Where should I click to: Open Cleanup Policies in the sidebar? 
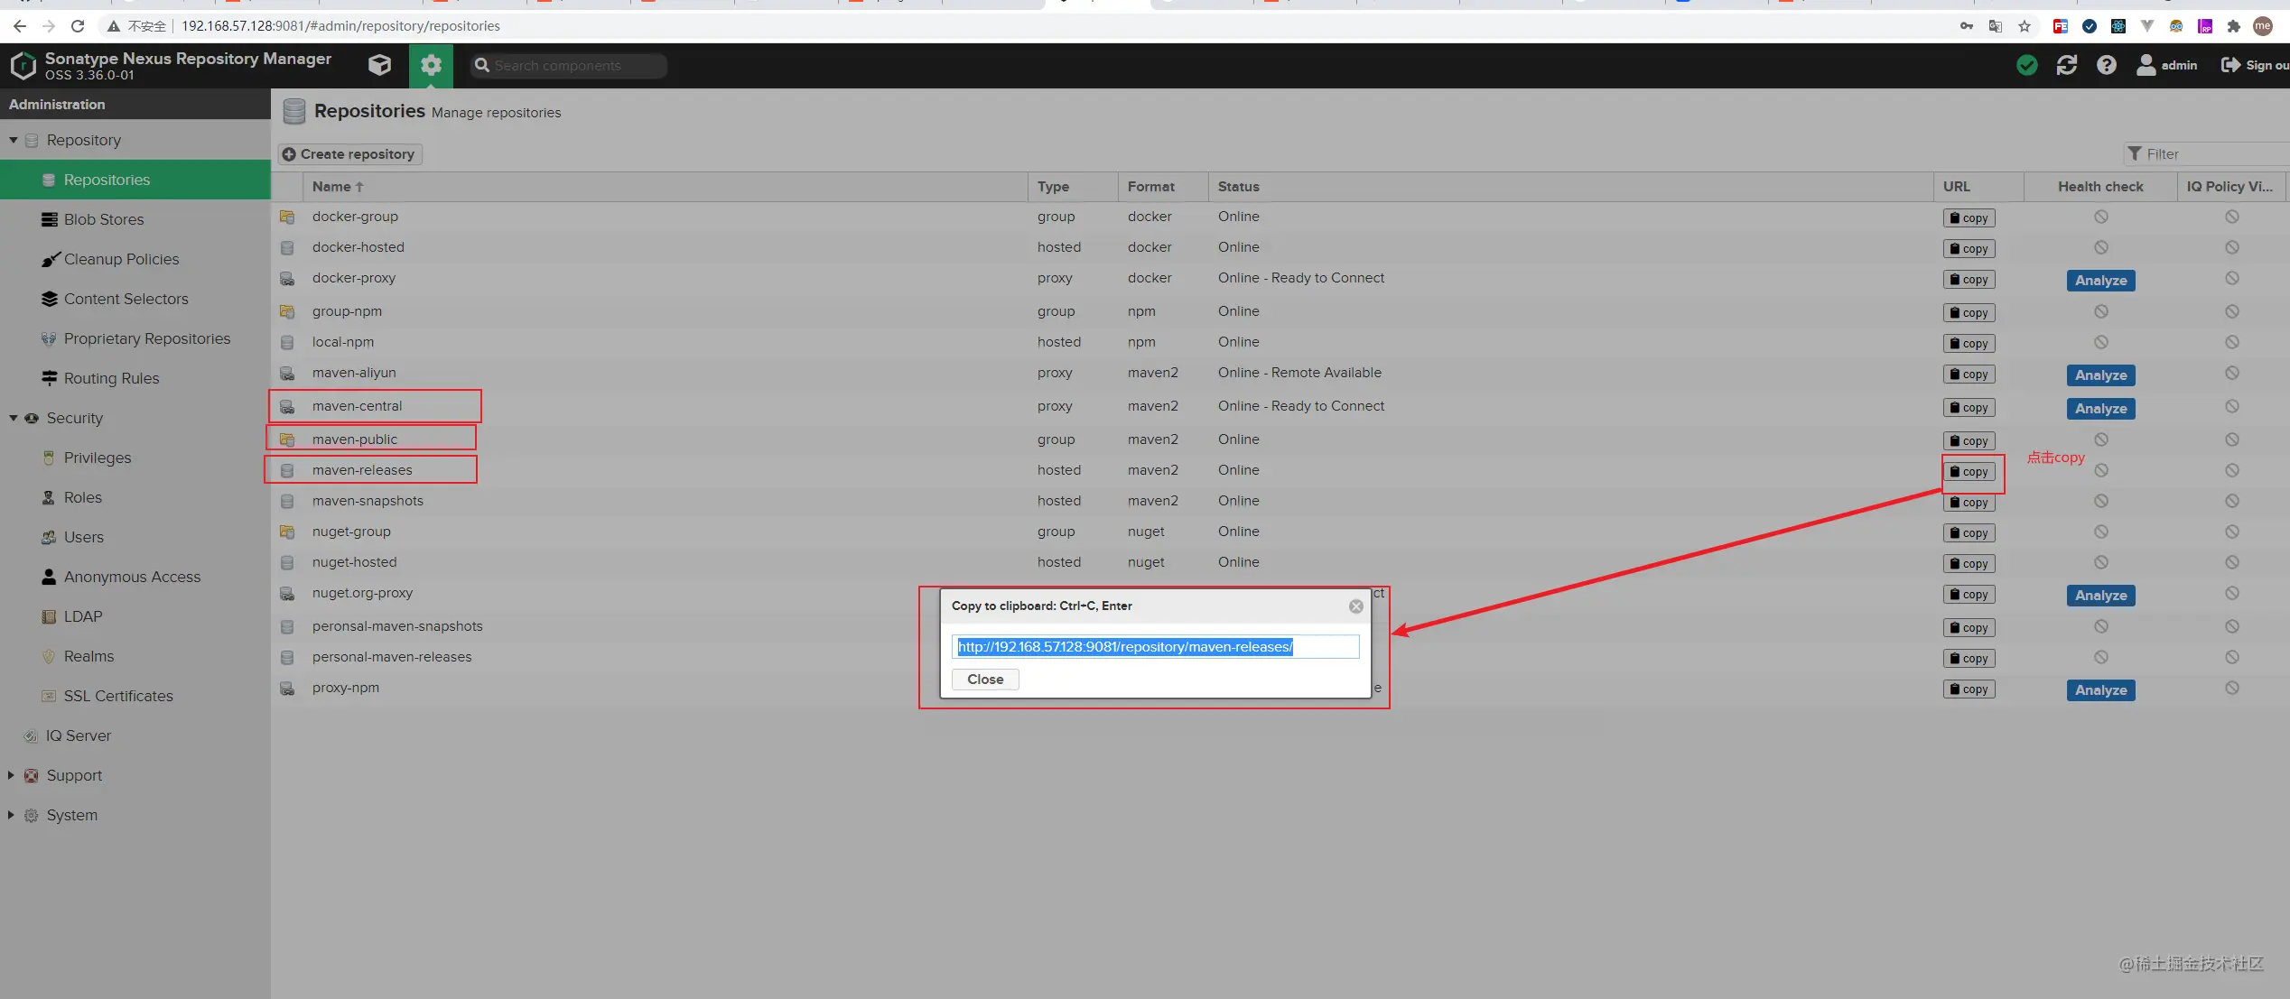(x=135, y=259)
